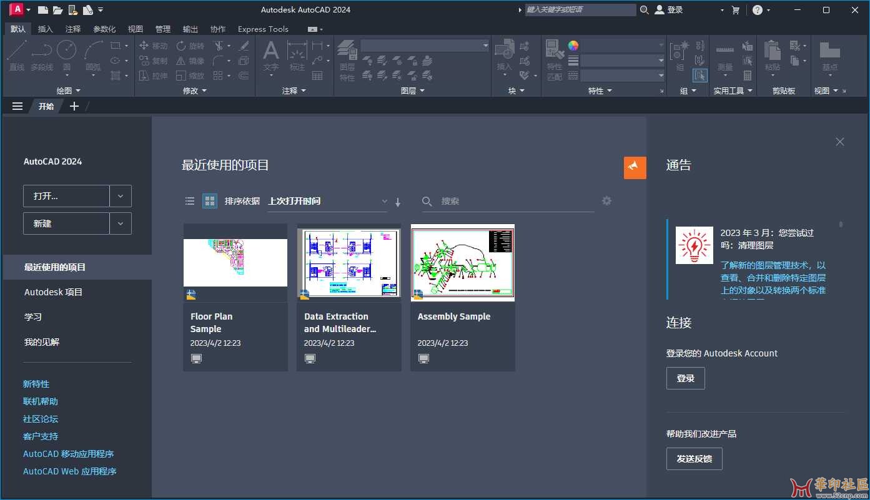Expand the New button dropdown arrow
This screenshot has height=500, width=870.
tap(121, 223)
